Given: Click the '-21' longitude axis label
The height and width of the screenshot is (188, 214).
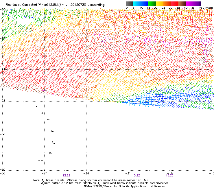Looking at the screenshot, I should click(128, 173).
